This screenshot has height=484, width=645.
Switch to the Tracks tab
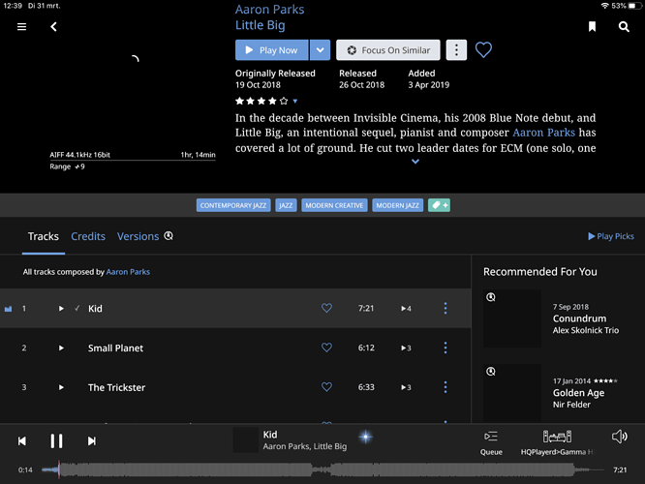tap(44, 236)
